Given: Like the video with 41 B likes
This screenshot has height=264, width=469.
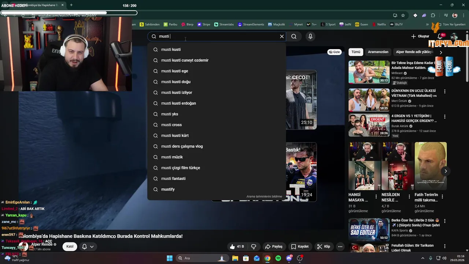Looking at the screenshot, I should [x=237, y=246].
